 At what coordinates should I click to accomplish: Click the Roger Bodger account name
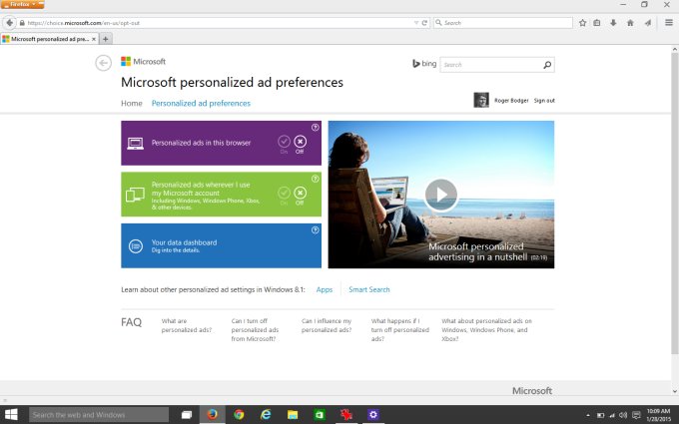(511, 101)
